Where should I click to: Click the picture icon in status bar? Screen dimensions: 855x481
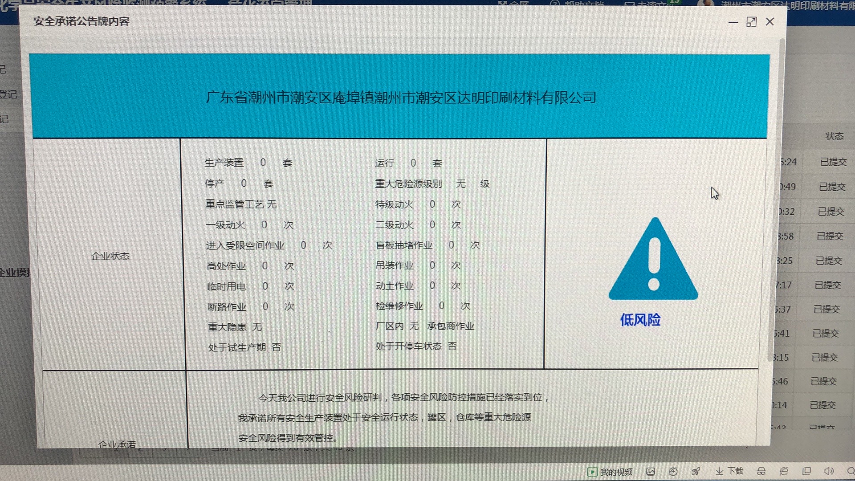651,472
